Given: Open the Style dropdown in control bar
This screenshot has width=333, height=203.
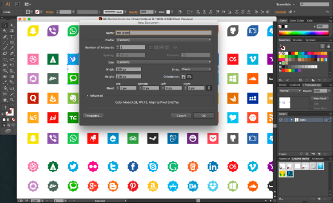Looking at the screenshot, I should point(172,12).
